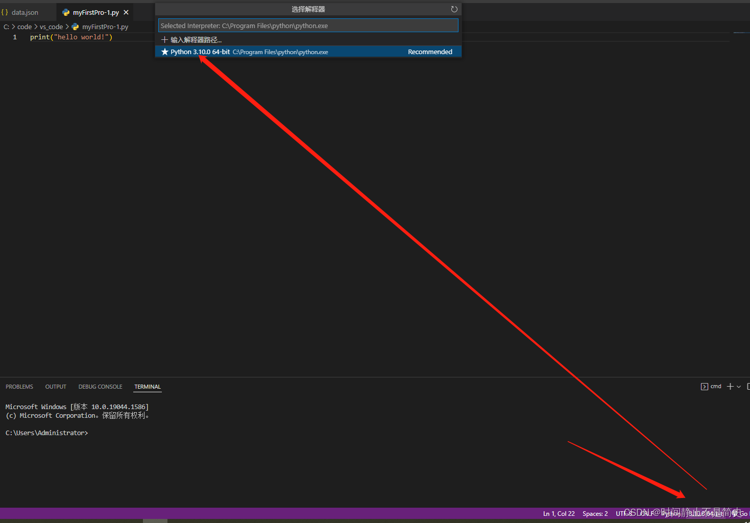Close the myFirstPro-1.py editor tab

click(x=126, y=12)
